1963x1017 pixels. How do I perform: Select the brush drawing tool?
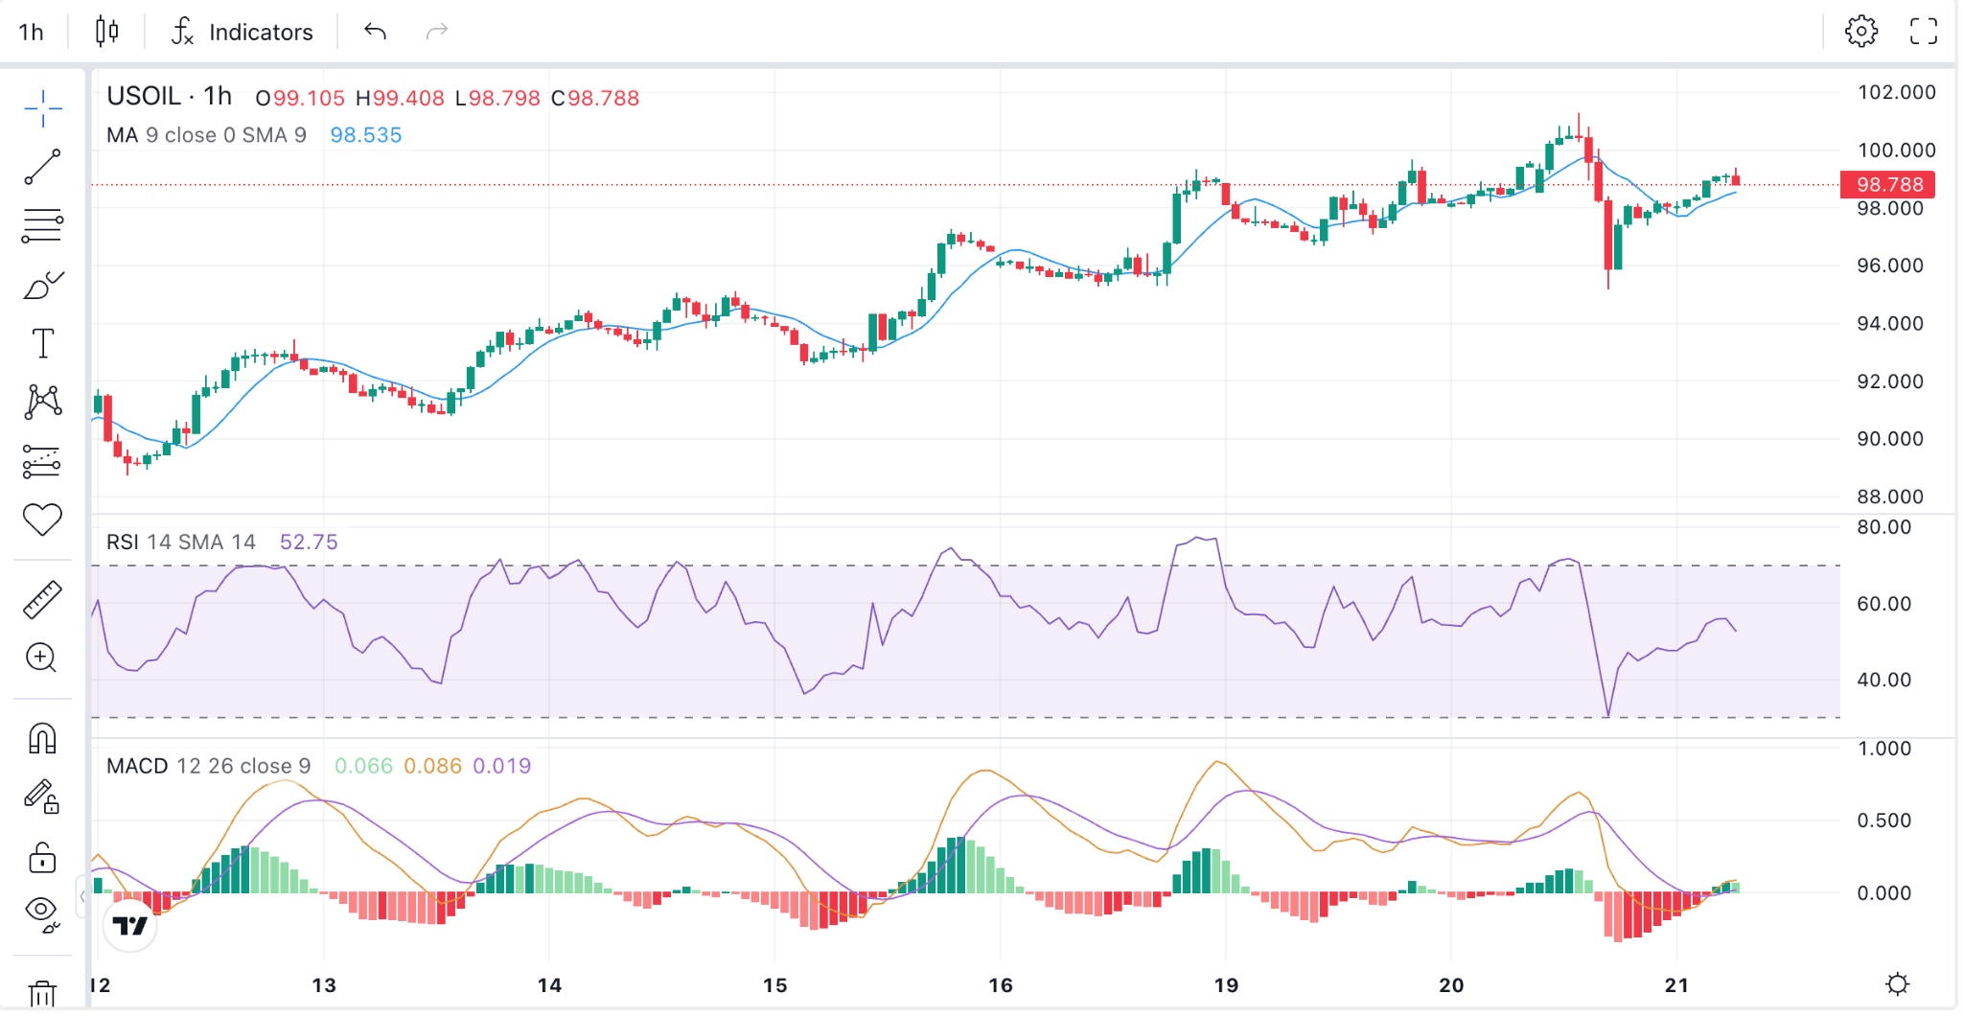(x=43, y=285)
